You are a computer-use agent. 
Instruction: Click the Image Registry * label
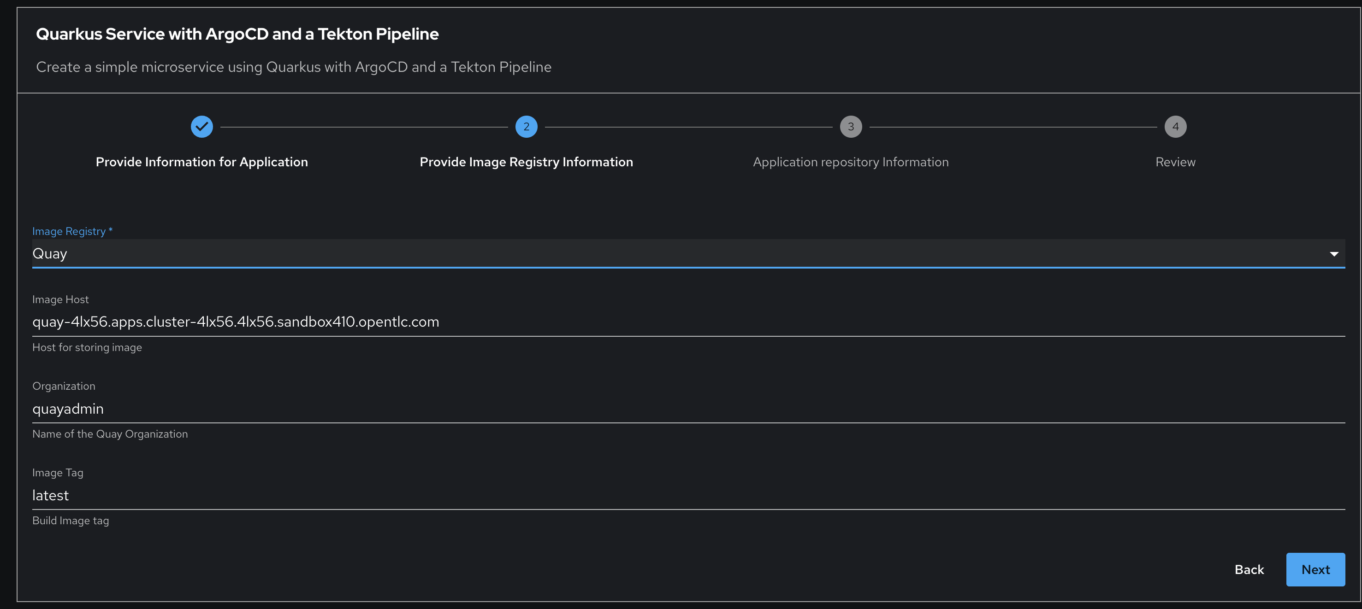pos(72,231)
